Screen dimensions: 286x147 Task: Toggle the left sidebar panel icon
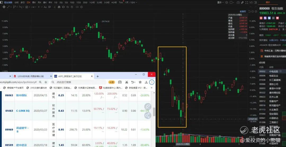pyautogui.click(x=1, y=2)
